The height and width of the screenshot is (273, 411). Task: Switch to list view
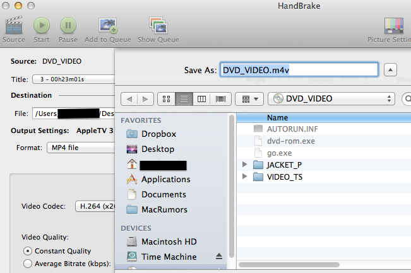(x=184, y=99)
